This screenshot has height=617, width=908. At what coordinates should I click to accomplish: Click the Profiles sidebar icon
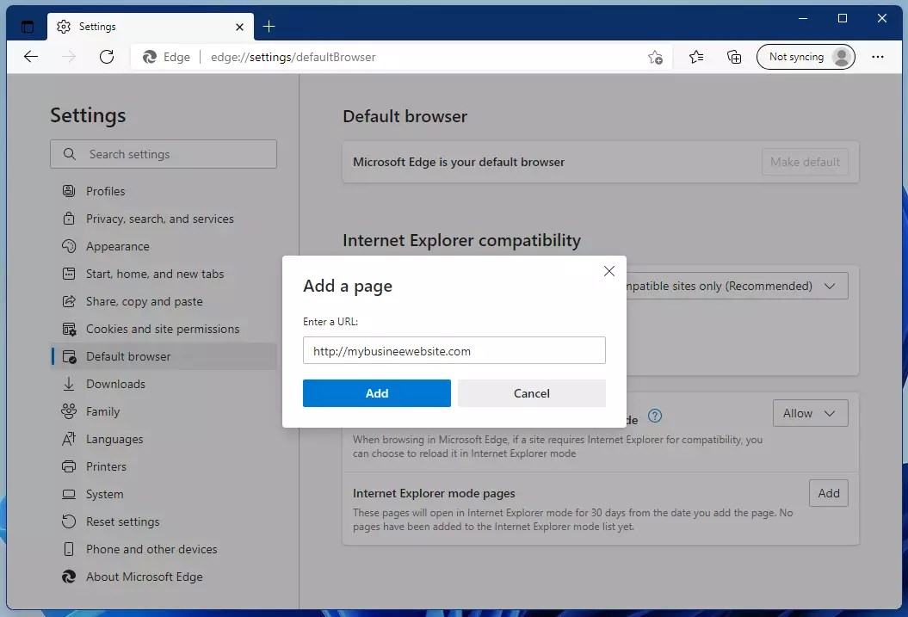pos(69,191)
